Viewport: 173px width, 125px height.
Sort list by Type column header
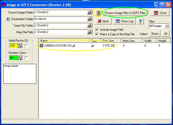[95, 41]
